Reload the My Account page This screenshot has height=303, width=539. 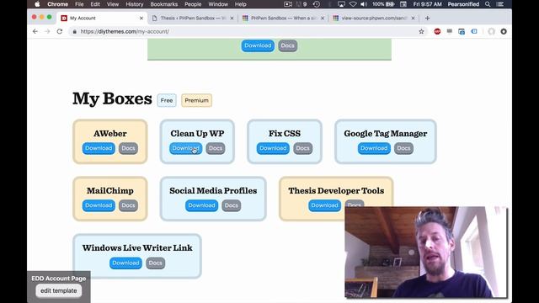[x=60, y=31]
